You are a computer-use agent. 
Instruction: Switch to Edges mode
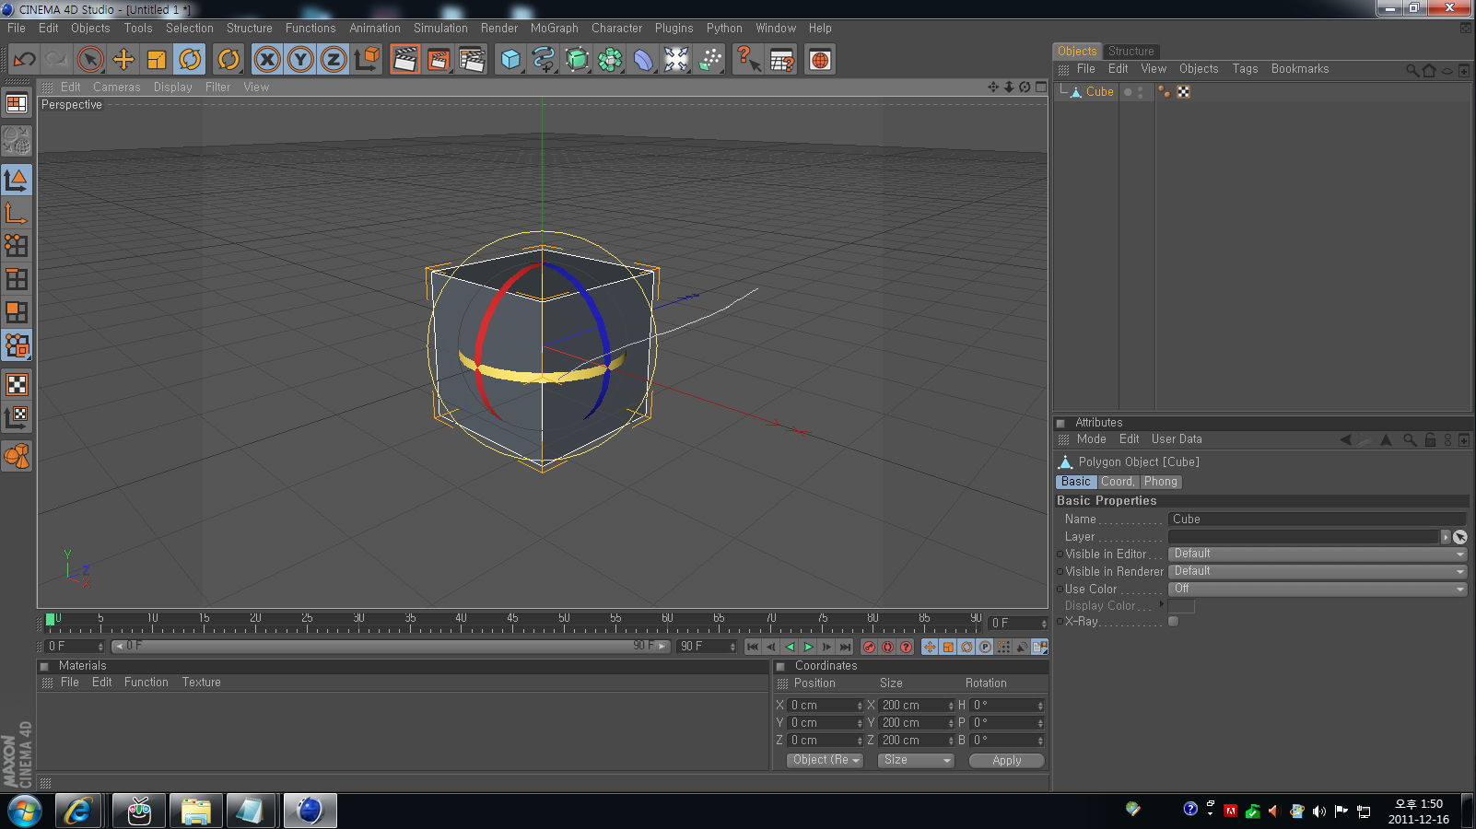[17, 279]
